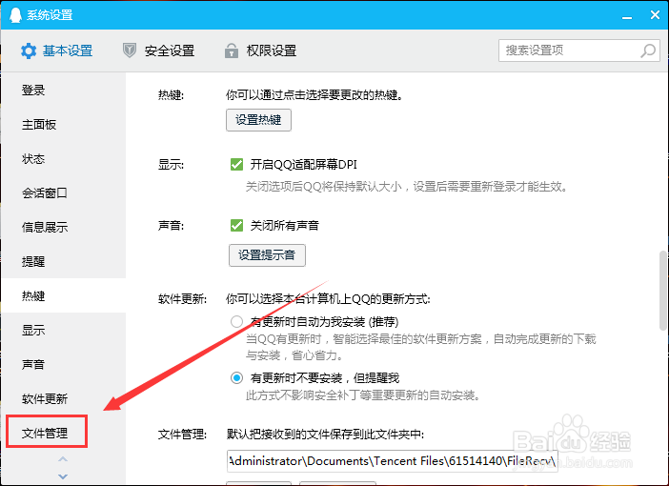Click the magnifier search icon
Image resolution: width=669 pixels, height=486 pixels.
point(648,51)
